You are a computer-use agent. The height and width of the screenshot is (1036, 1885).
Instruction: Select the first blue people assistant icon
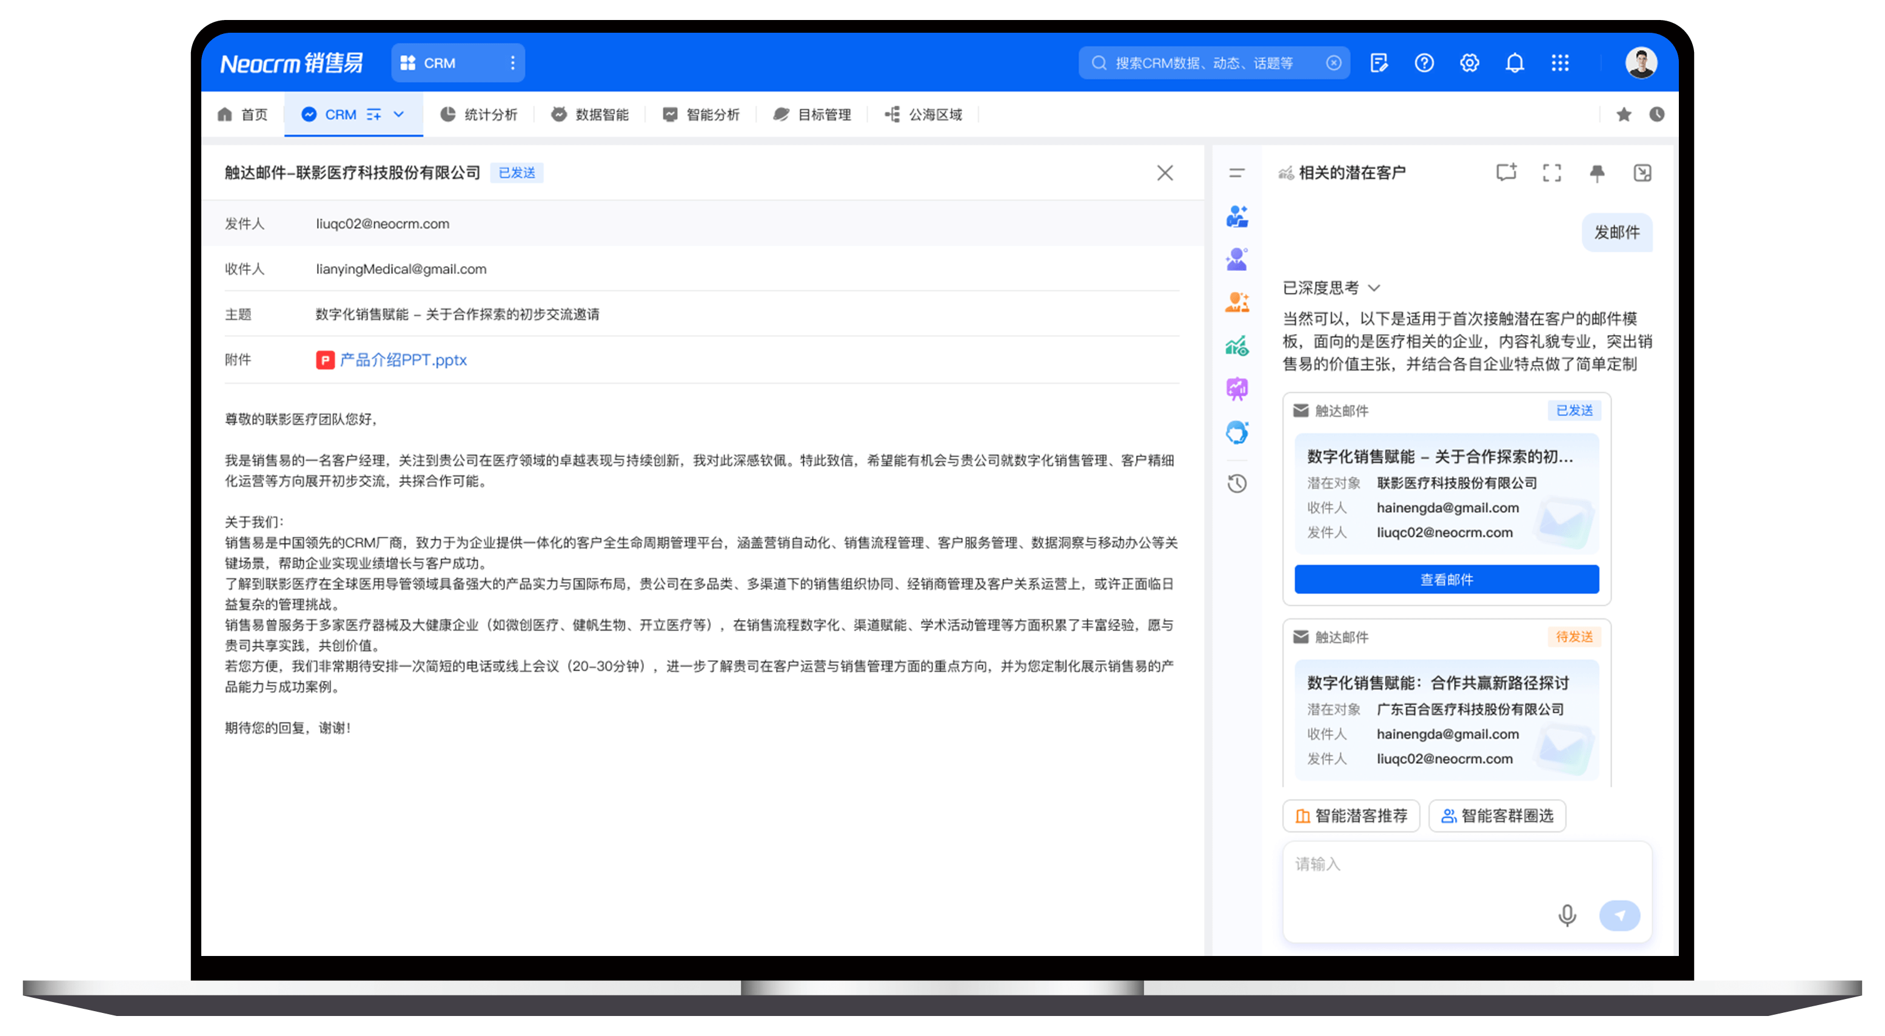[1237, 216]
